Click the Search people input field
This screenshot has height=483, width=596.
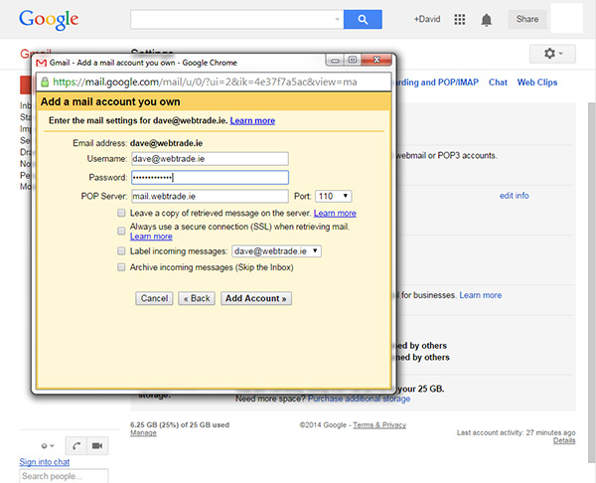point(64,476)
